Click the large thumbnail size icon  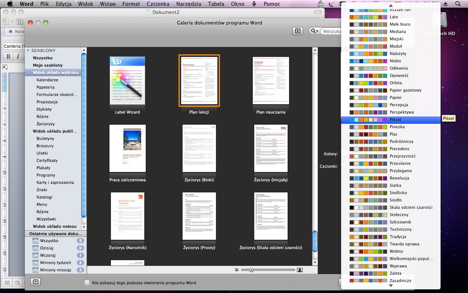point(300,270)
